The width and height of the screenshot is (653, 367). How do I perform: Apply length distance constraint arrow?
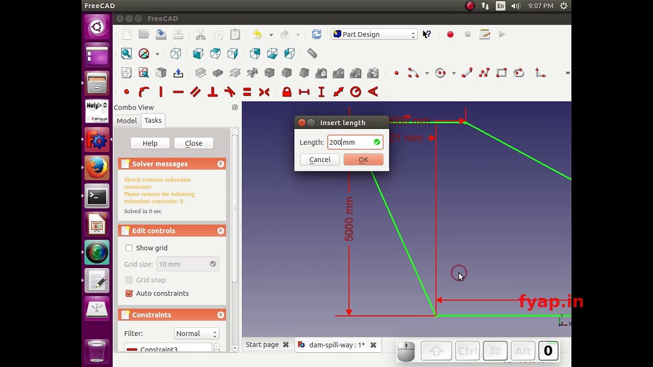339,92
